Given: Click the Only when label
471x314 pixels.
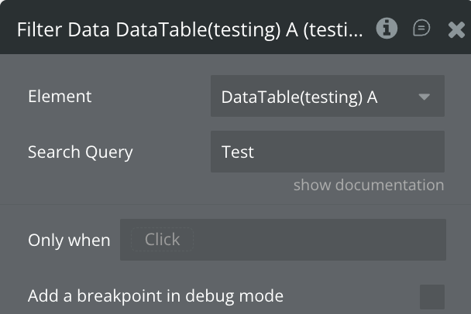Looking at the screenshot, I should point(69,241).
